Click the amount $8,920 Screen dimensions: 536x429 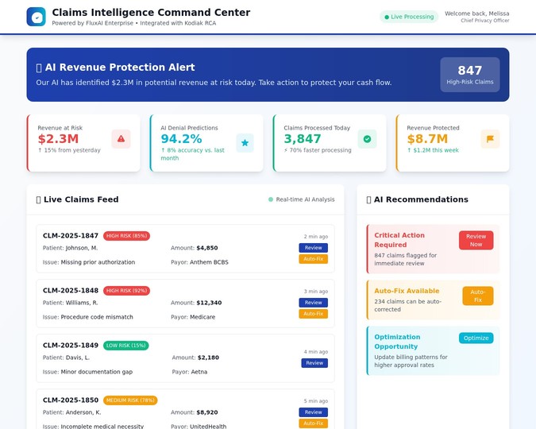point(206,412)
